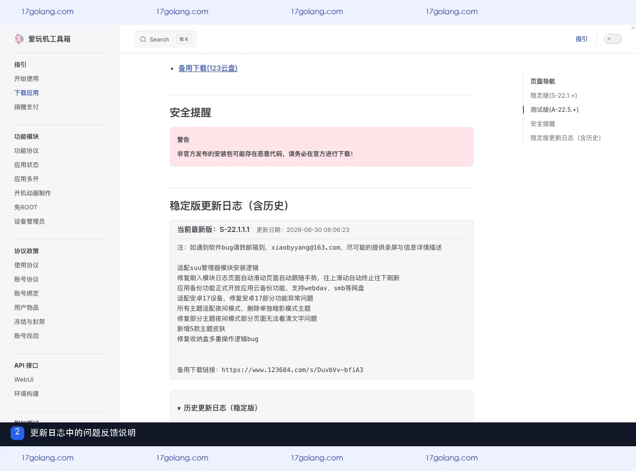Viewport: 636px width, 471px height.
Task: Open 应用多开 sidebar item
Action: [26, 179]
